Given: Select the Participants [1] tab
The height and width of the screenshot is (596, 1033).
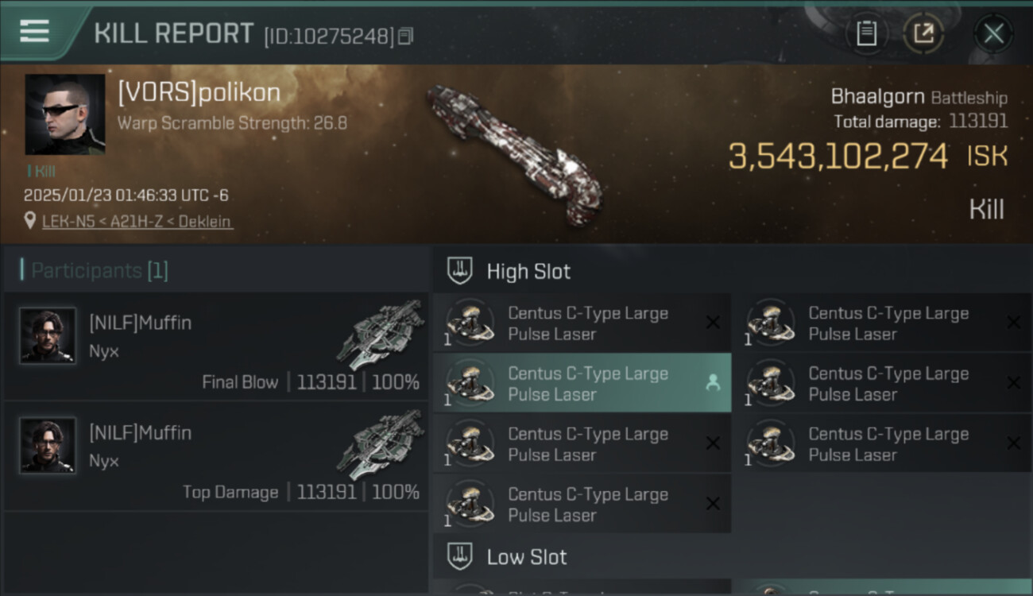Looking at the screenshot, I should [x=95, y=270].
